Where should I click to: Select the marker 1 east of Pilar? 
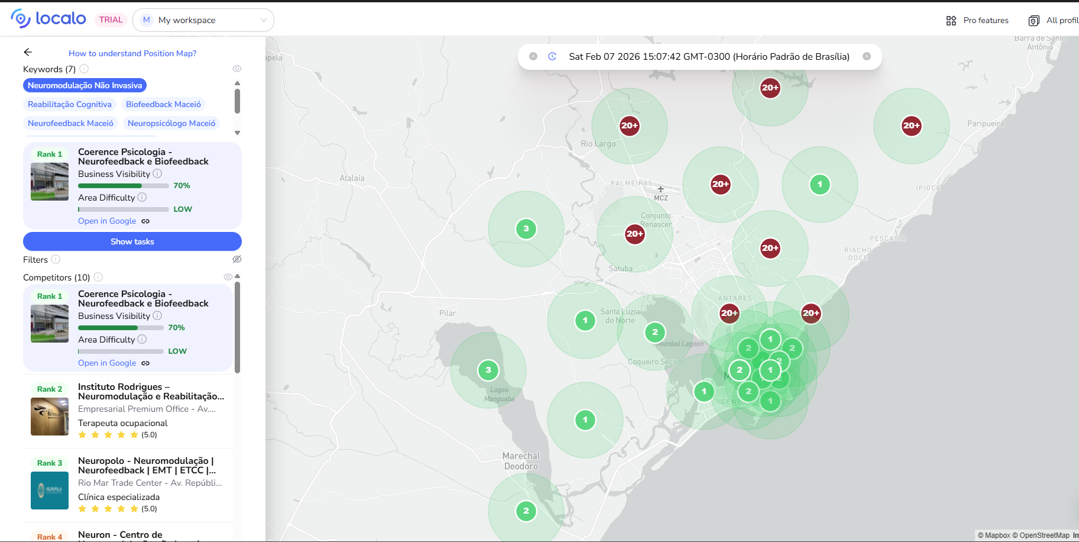tap(585, 320)
